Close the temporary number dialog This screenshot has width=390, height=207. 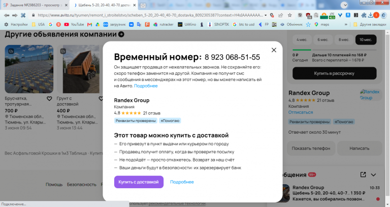(x=274, y=50)
